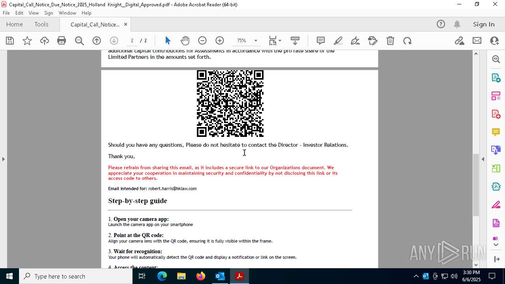Open Organize Pages tool in right pane
505x284 pixels.
point(496,96)
